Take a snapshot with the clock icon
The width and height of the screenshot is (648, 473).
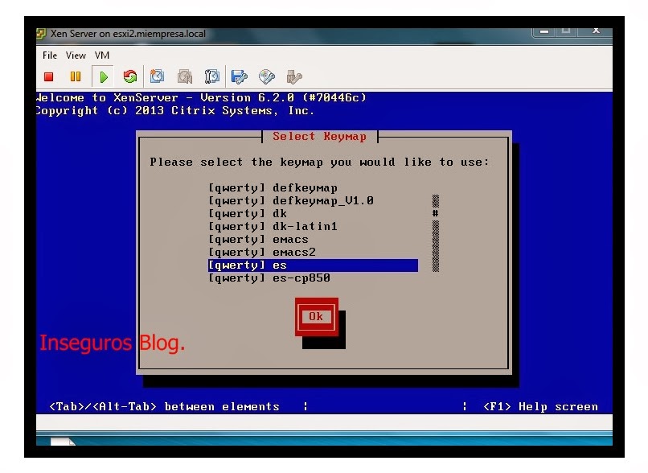pyautogui.click(x=158, y=78)
